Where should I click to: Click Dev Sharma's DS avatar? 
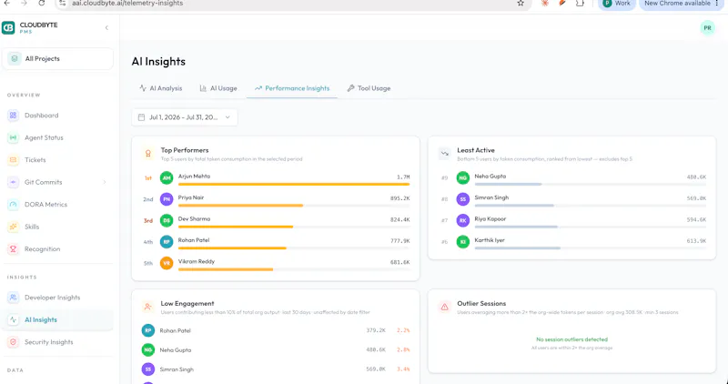pos(167,220)
